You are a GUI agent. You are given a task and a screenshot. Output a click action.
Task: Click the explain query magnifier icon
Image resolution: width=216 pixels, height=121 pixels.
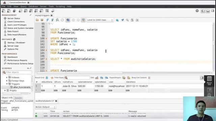tap(57, 20)
